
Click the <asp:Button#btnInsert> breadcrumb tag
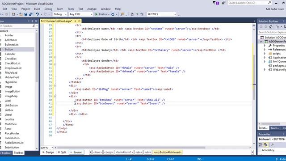pos(168,152)
